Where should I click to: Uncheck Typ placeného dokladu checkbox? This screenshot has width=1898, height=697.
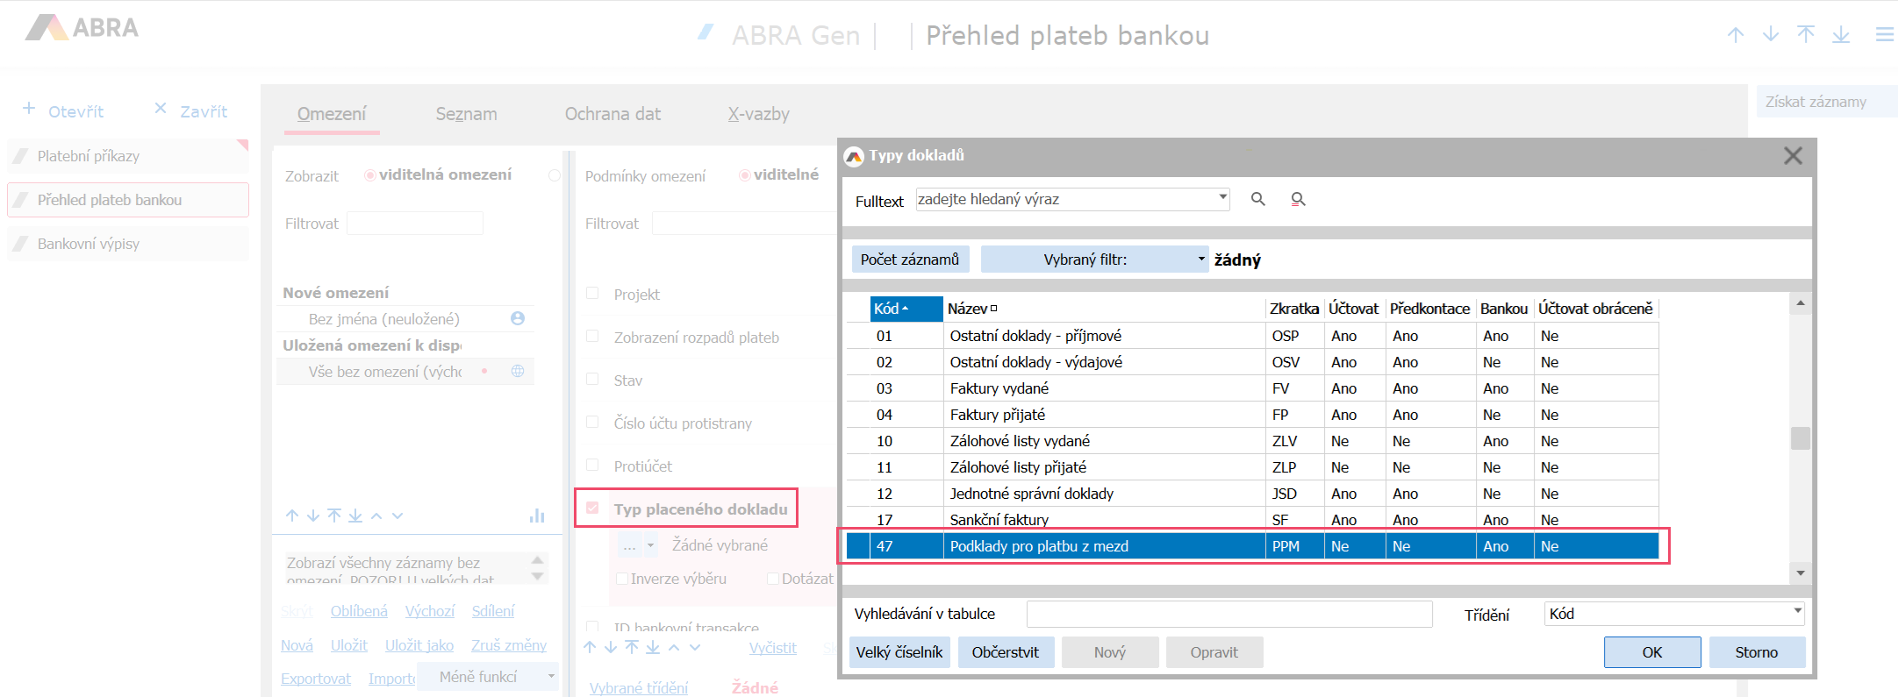point(592,509)
